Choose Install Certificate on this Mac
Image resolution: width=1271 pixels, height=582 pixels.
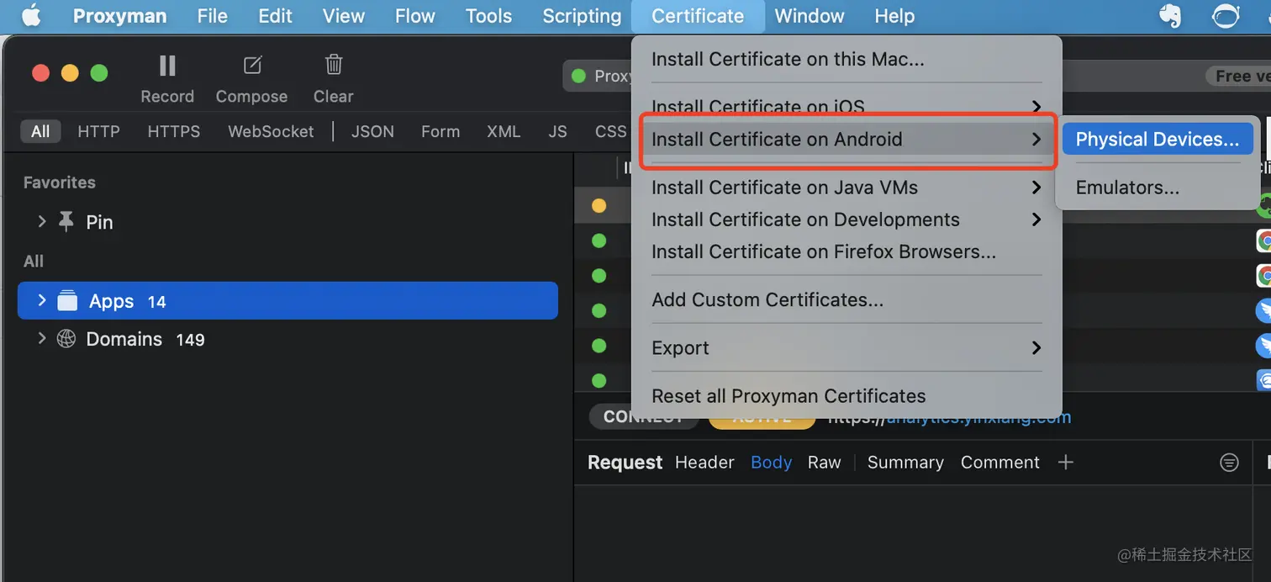846,59
